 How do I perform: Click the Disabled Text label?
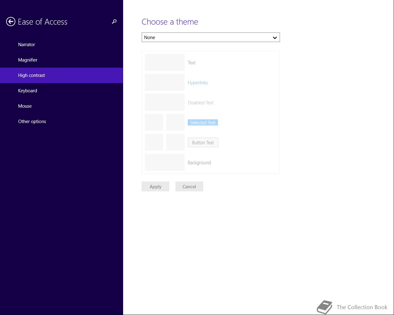point(201,102)
